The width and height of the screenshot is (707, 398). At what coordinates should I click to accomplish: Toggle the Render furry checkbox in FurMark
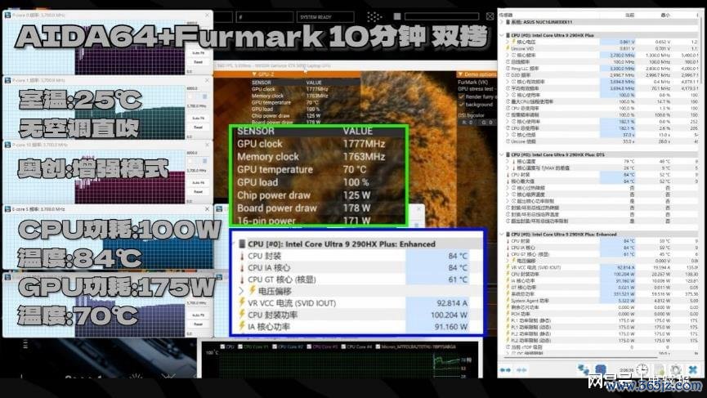click(x=461, y=96)
